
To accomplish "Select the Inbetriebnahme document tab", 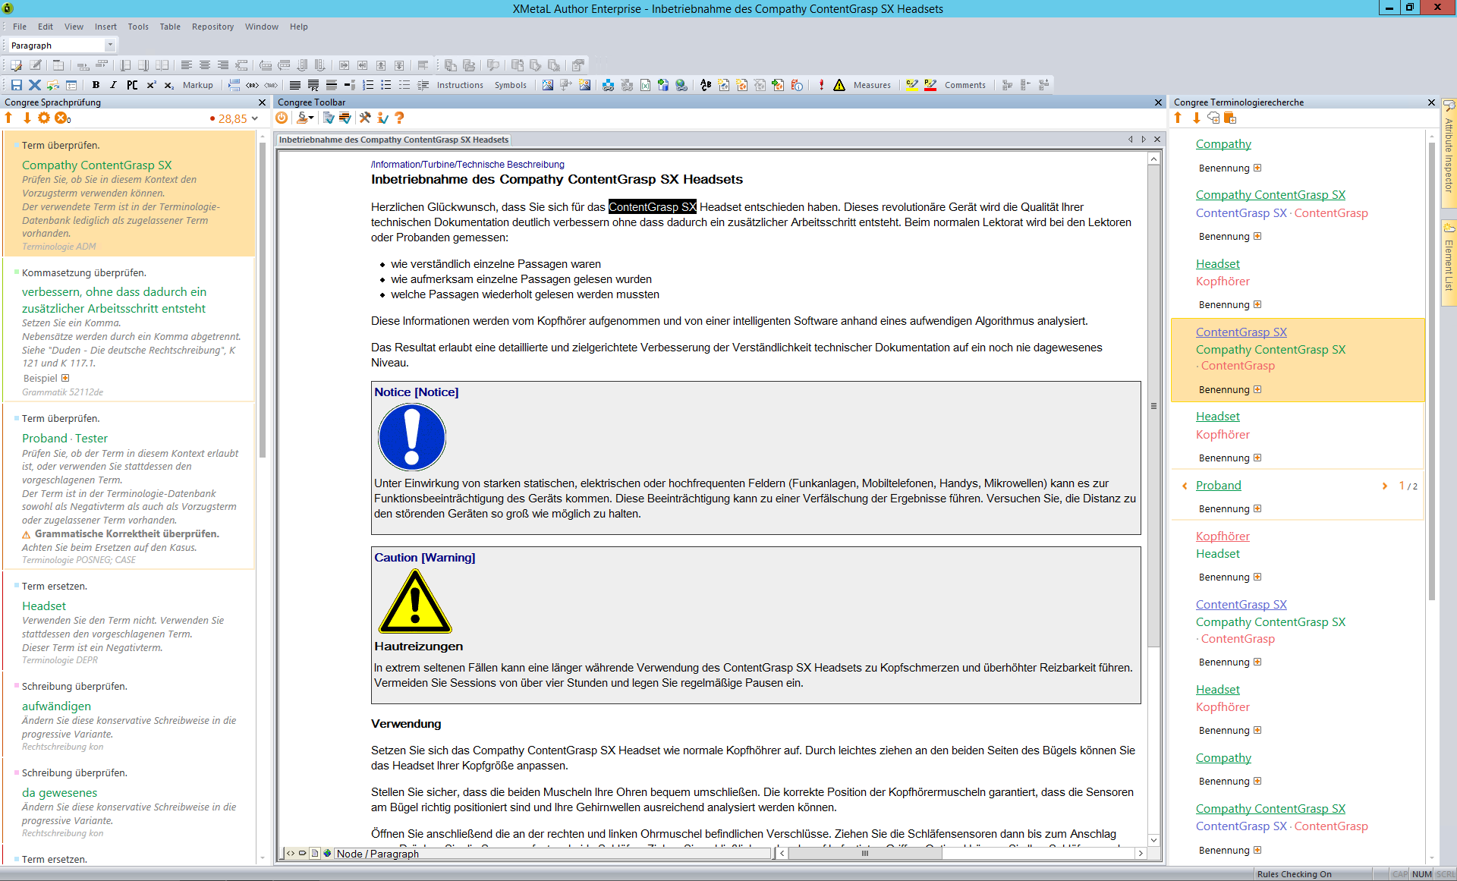I will click(x=394, y=140).
